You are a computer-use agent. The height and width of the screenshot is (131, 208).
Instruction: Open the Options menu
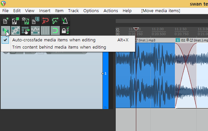[x=91, y=11]
